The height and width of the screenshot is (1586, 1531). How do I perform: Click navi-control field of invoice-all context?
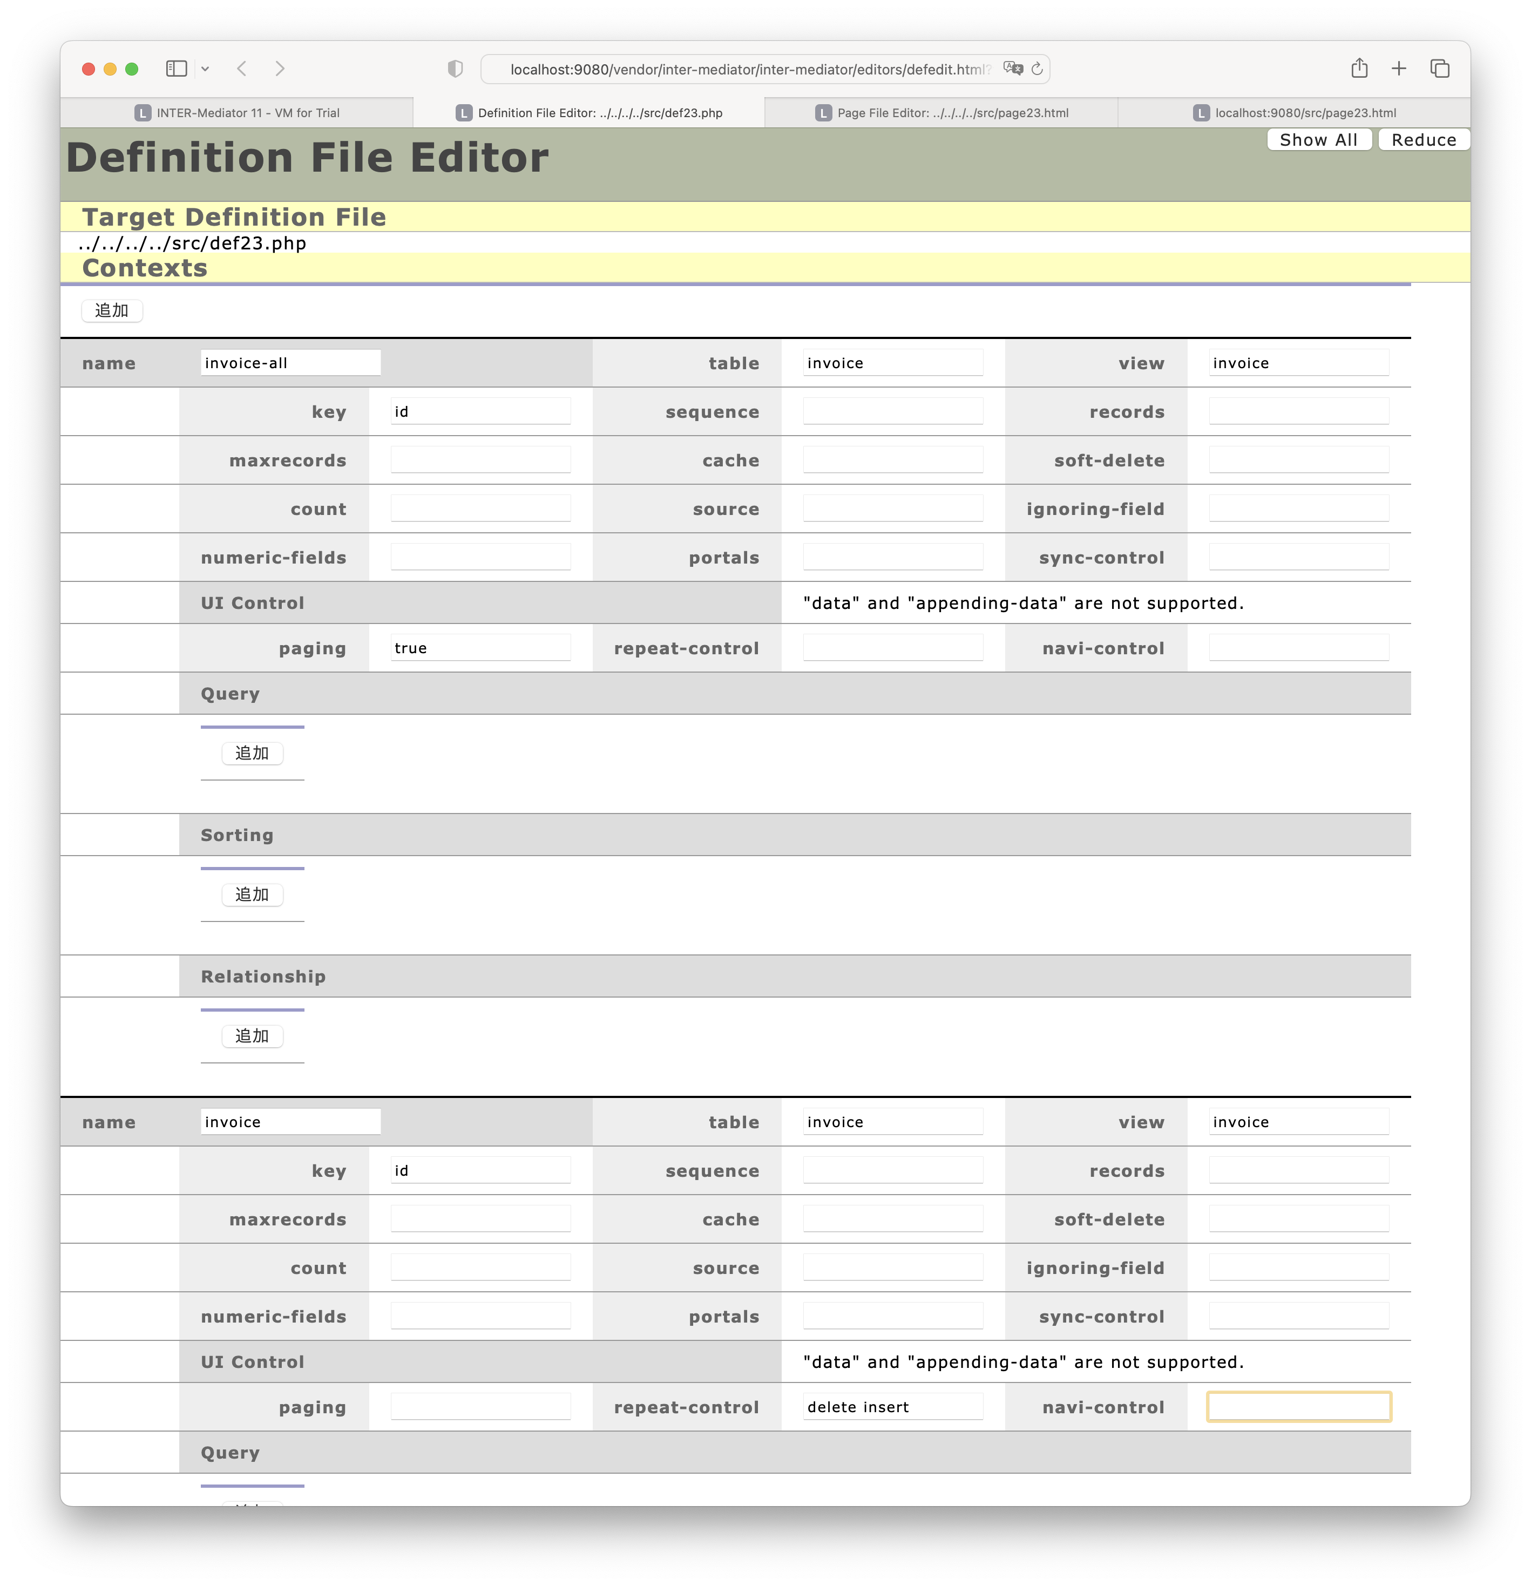[x=1299, y=647]
